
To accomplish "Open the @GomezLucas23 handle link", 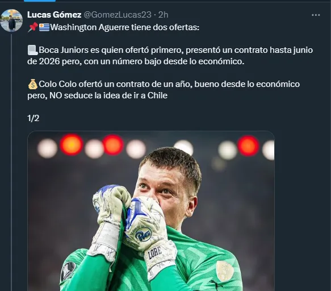I will click(118, 15).
